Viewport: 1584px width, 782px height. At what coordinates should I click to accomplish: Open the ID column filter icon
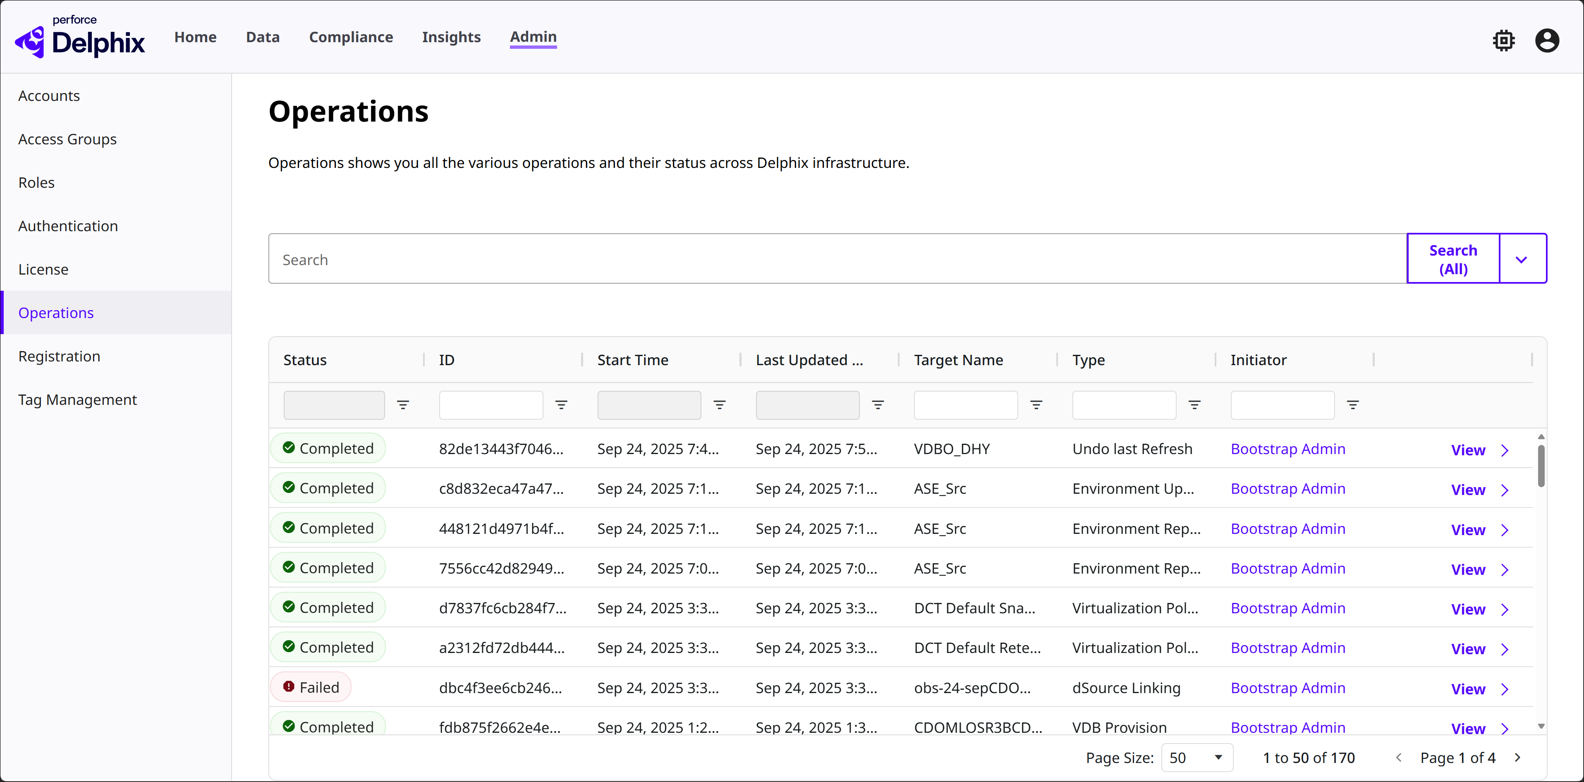pyautogui.click(x=561, y=404)
